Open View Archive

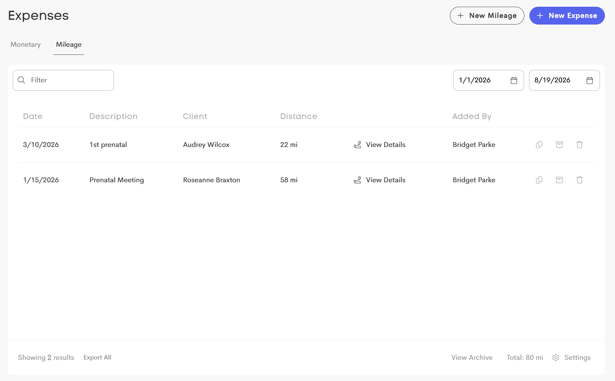pyautogui.click(x=472, y=357)
